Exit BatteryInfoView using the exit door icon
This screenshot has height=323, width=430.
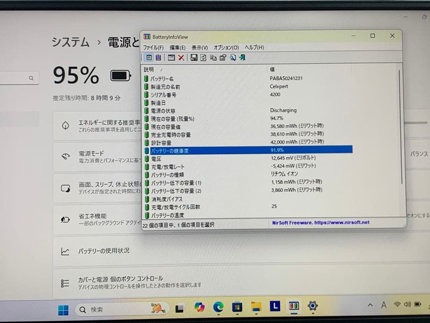tap(242, 57)
